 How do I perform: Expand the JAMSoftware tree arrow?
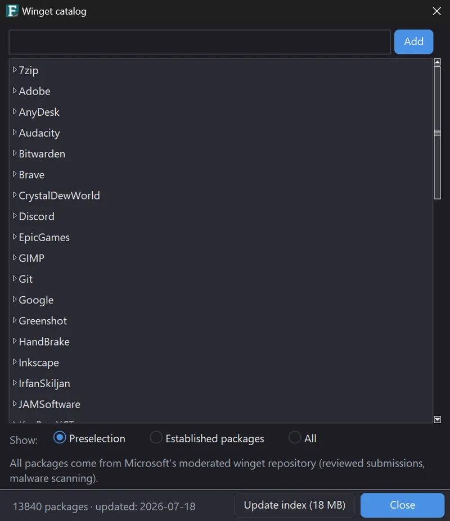tap(15, 404)
